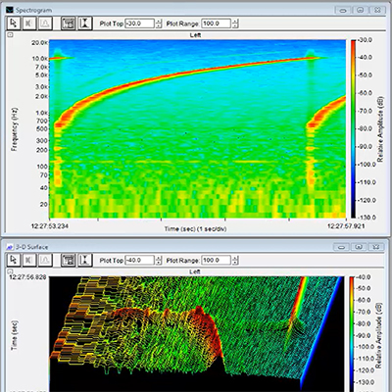Image resolution: width=392 pixels, height=392 pixels.
Task: Click the 'Frequency (Hz)' axis label
Action: 14,129
